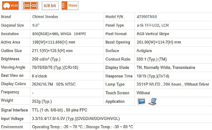Select the 3S11P WLED lamp type value

pos(173,84)
